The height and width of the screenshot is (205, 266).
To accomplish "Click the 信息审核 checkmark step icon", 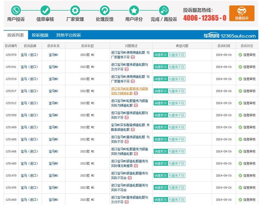I will click(x=45, y=10).
